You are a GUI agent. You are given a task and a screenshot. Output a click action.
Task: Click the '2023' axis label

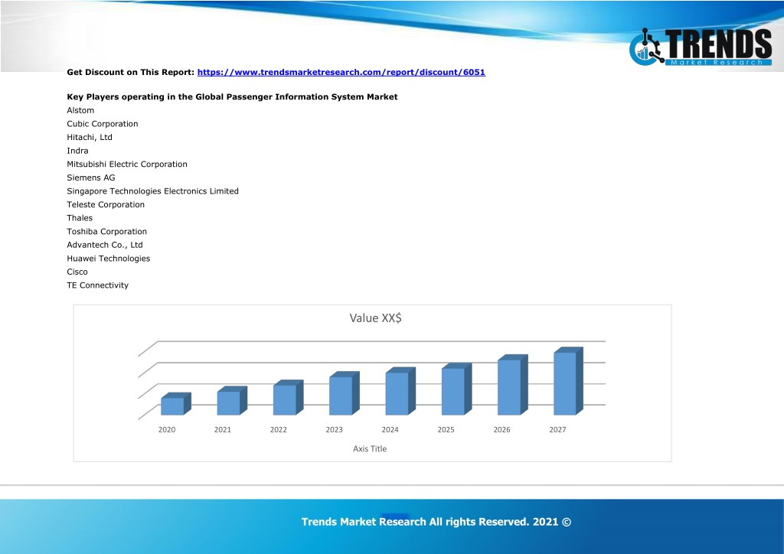(x=335, y=430)
